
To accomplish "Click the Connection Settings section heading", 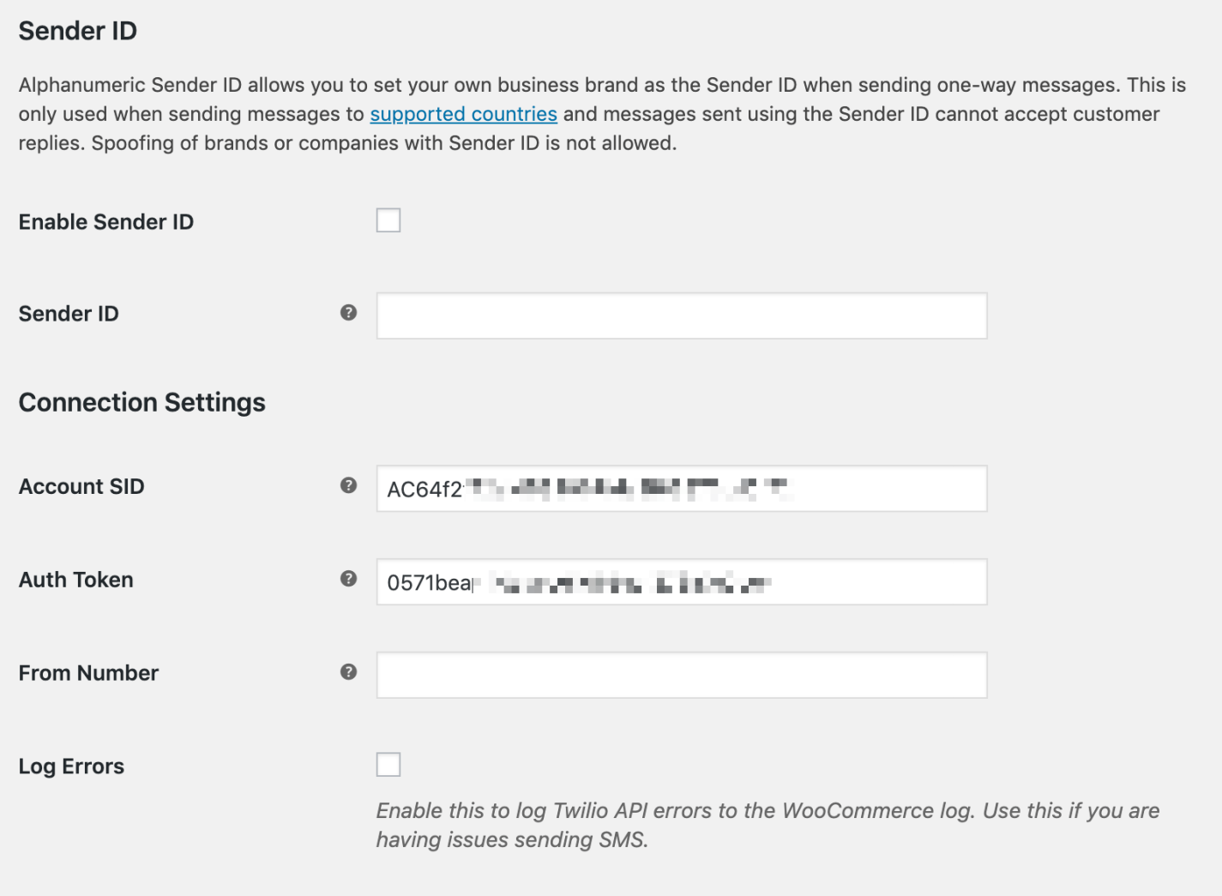I will [142, 403].
